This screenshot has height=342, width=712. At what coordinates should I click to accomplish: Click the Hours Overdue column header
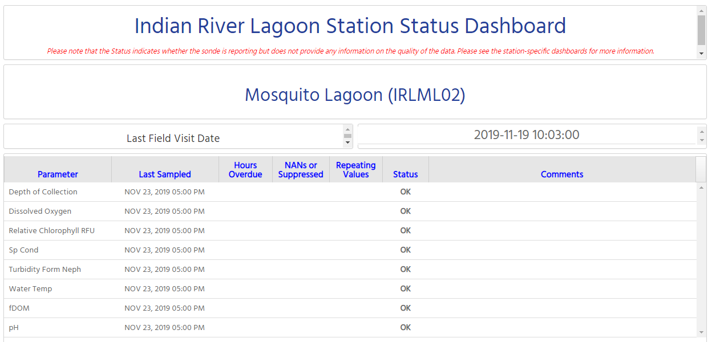(245, 170)
